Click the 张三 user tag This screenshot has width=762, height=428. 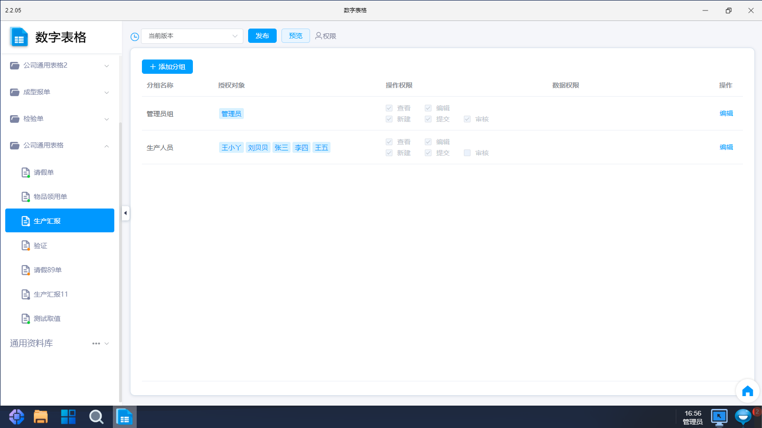(x=281, y=148)
